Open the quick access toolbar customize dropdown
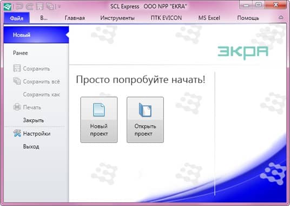290x206 pixels. [59, 7]
